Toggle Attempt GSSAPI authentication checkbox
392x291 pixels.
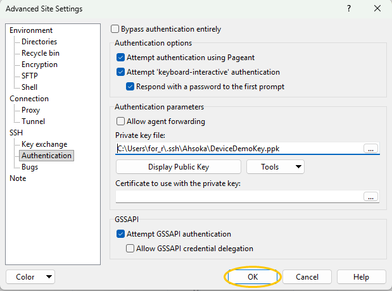120,234
